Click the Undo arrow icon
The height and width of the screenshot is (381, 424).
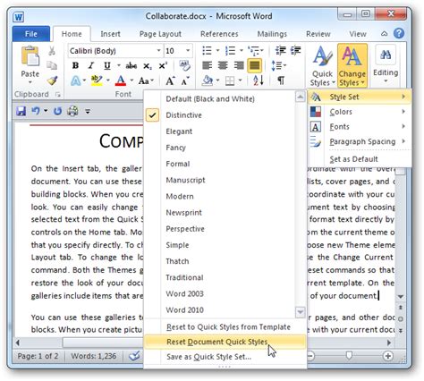click(36, 111)
